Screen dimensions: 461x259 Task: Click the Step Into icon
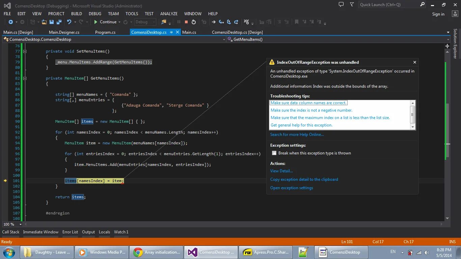[221, 22]
